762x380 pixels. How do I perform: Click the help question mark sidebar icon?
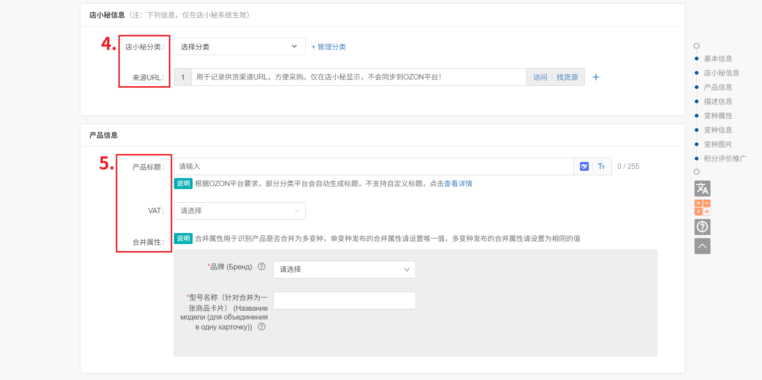tap(702, 227)
